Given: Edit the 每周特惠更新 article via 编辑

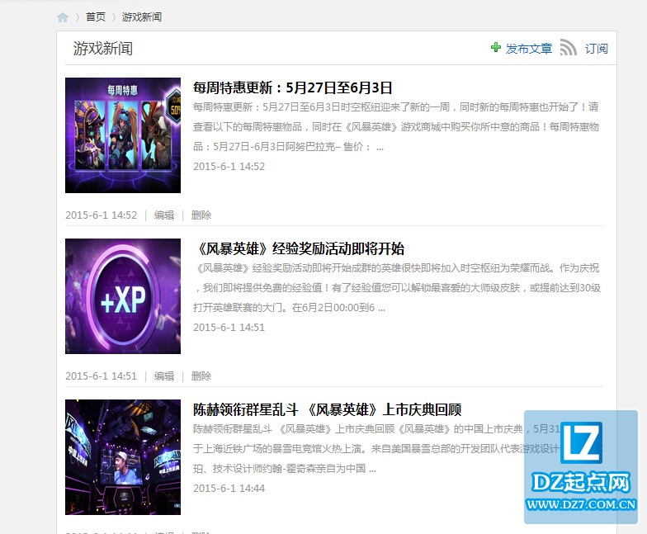Looking at the screenshot, I should [x=164, y=215].
